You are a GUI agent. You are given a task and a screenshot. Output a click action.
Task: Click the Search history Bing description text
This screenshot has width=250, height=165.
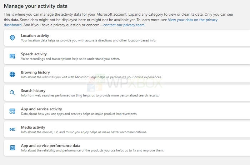click(90, 95)
